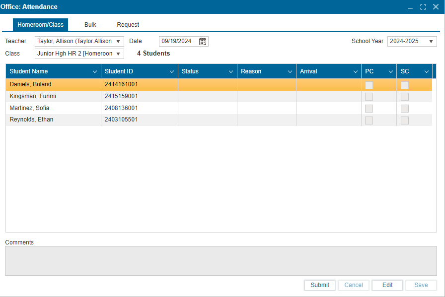Open the Reason column header menu arrow
The image size is (445, 297).
tap(290, 72)
